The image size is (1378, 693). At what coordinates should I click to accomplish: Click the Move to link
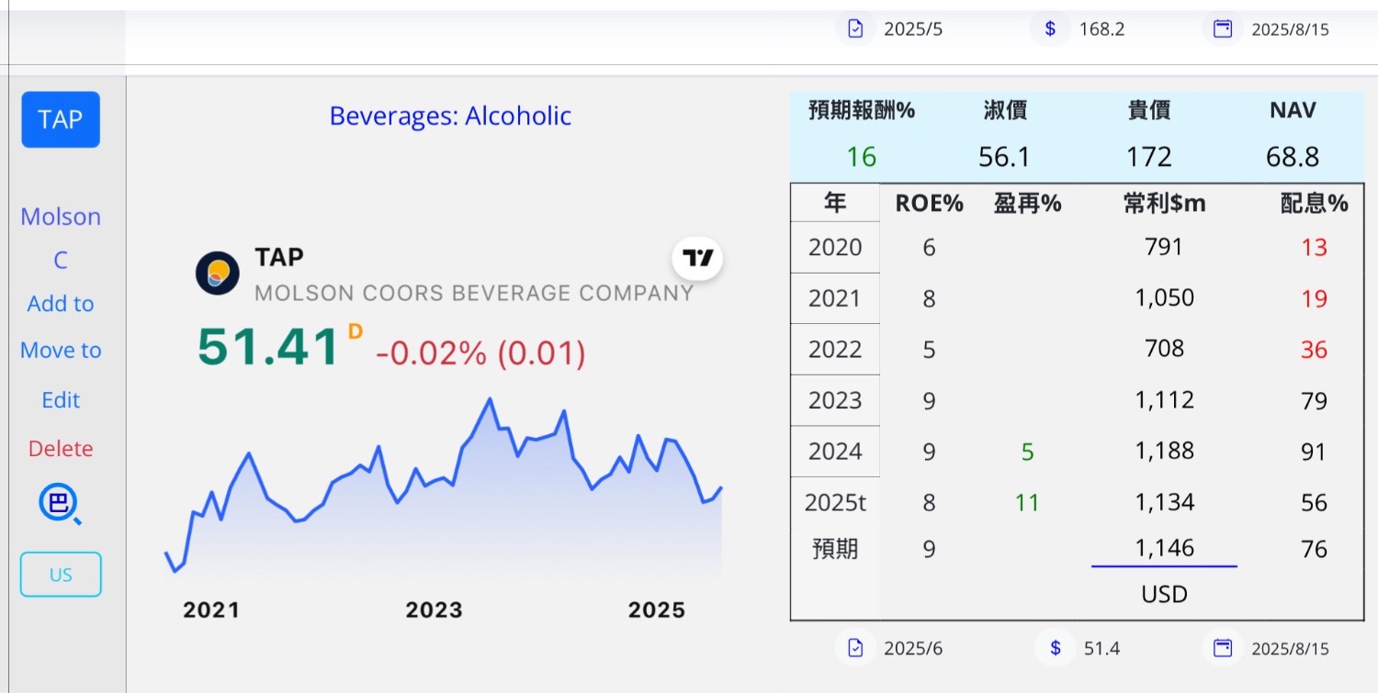tap(61, 351)
